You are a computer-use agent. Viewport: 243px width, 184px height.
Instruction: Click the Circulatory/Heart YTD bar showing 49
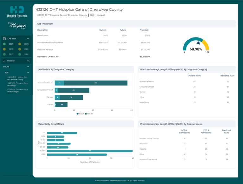[x=74, y=90]
